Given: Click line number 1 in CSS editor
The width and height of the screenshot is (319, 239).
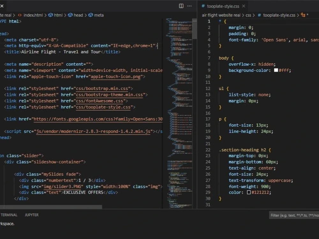Looking at the screenshot, I should pos(209,21).
